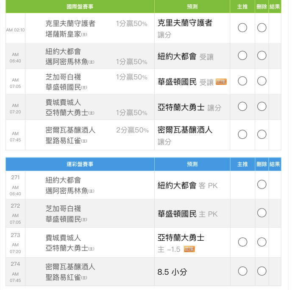Select 刪除 radio for 克里夫蘭守護者 row
This screenshot has width=292, height=290.
click(261, 28)
